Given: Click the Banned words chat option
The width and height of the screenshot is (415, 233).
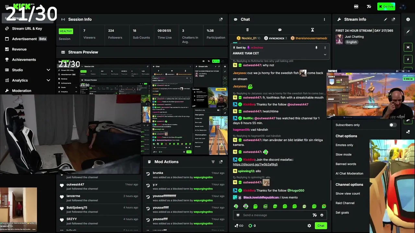Looking at the screenshot, I should (346, 164).
